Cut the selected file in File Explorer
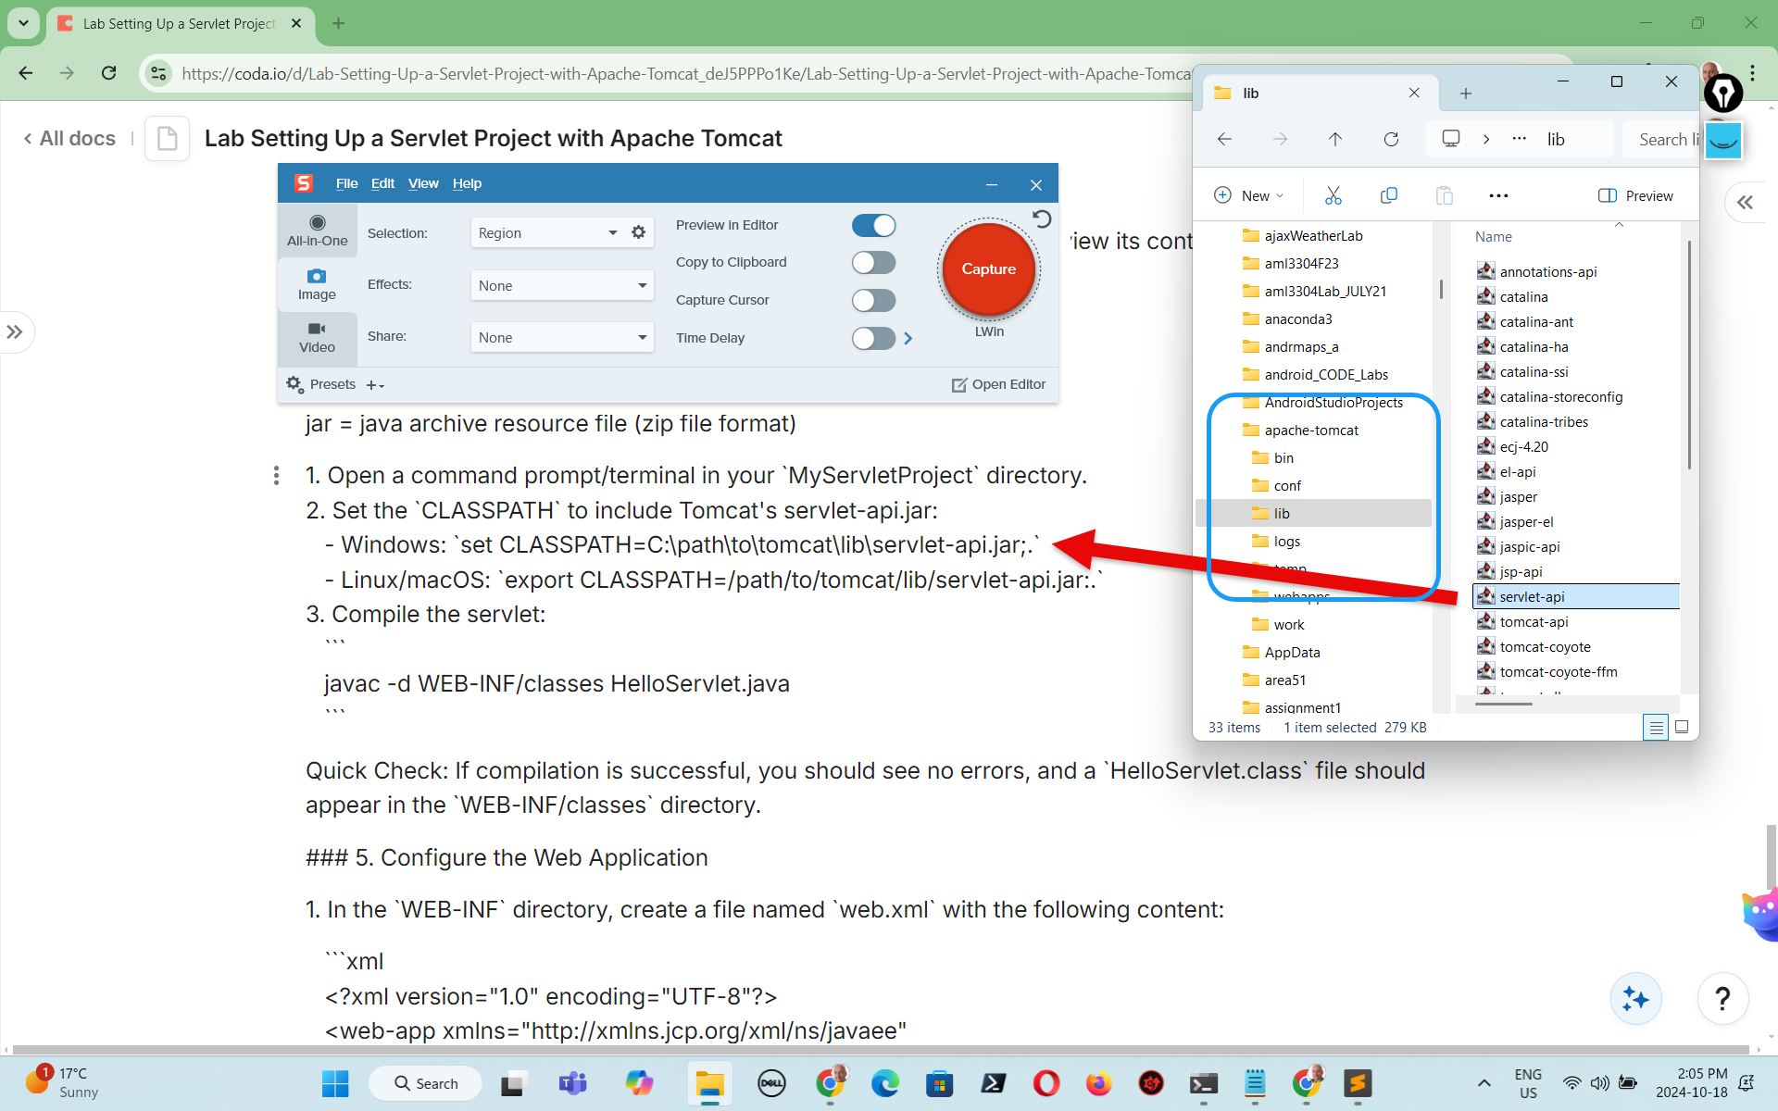The width and height of the screenshot is (1778, 1111). [x=1333, y=195]
